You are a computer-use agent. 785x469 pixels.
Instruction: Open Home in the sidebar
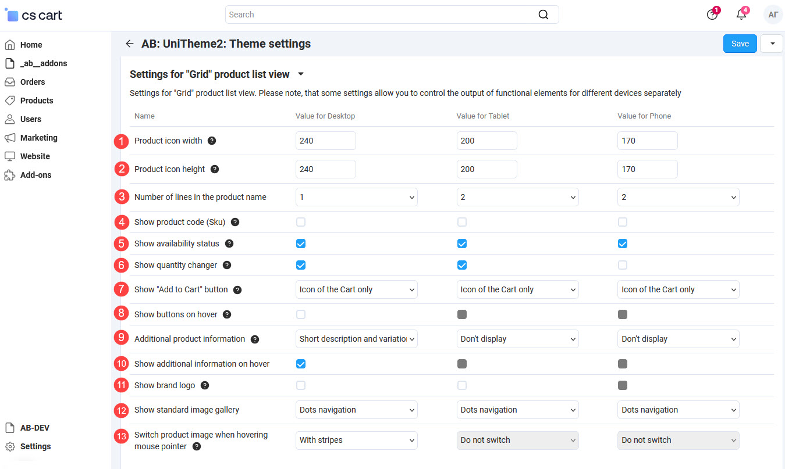click(x=31, y=45)
